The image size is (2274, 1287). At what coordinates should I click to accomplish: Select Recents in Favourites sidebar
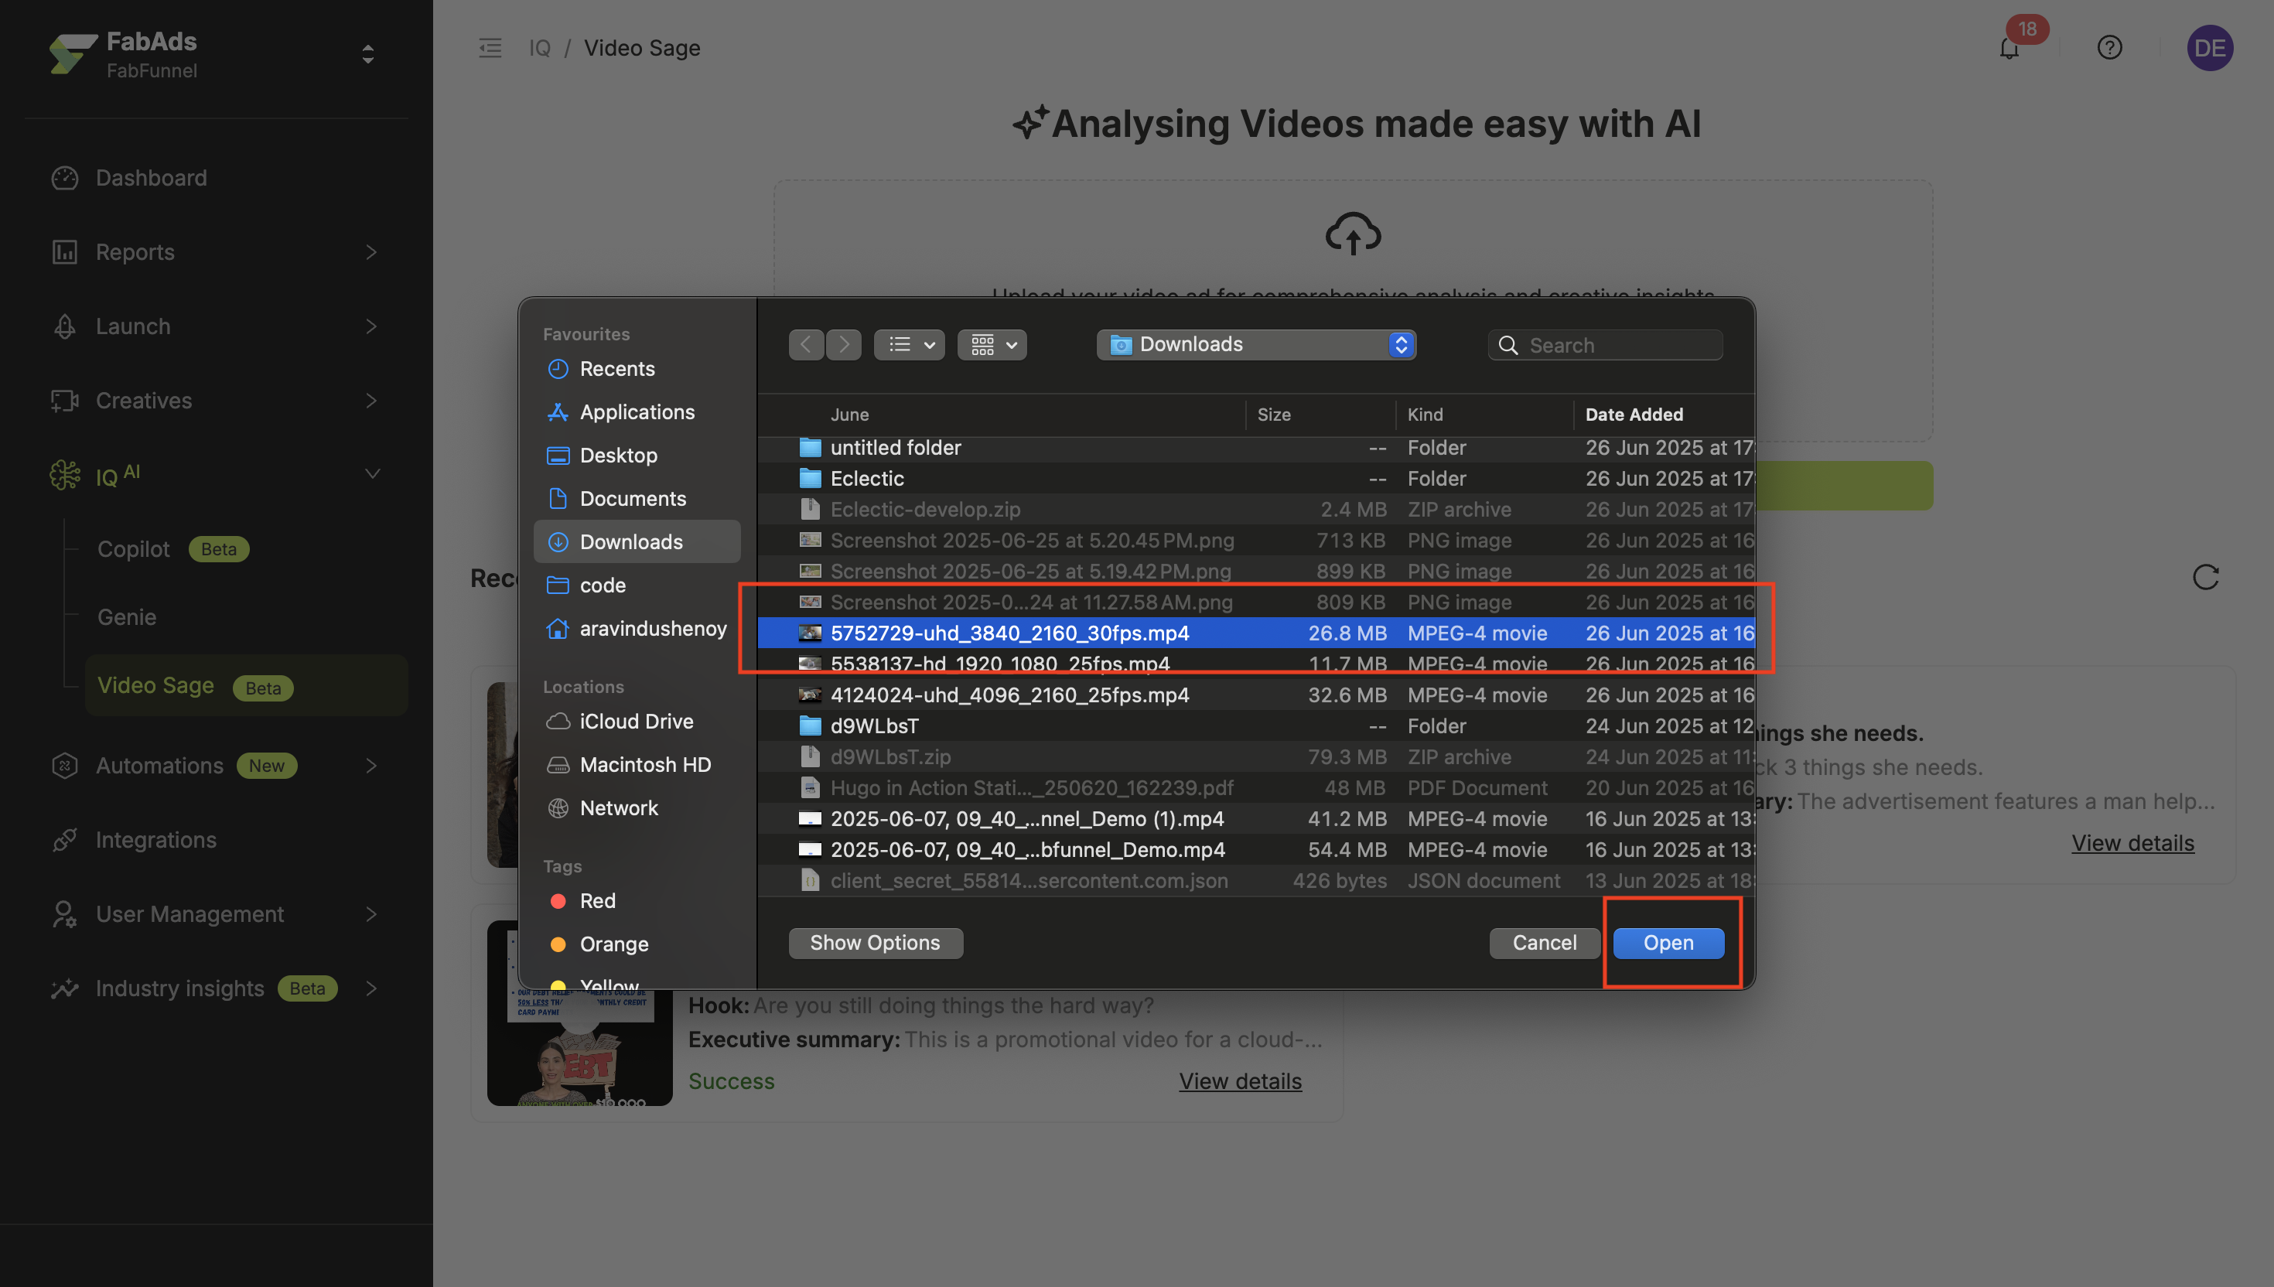(617, 369)
